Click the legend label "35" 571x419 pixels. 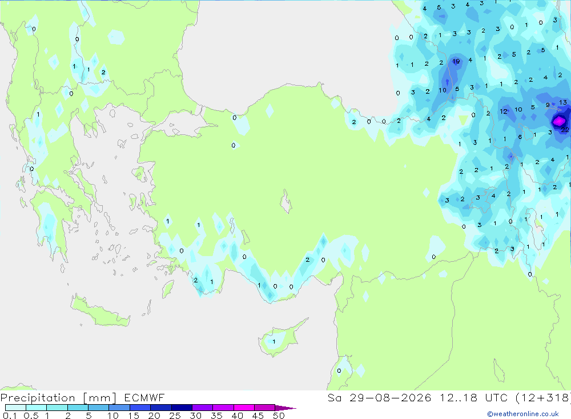tap(216, 416)
